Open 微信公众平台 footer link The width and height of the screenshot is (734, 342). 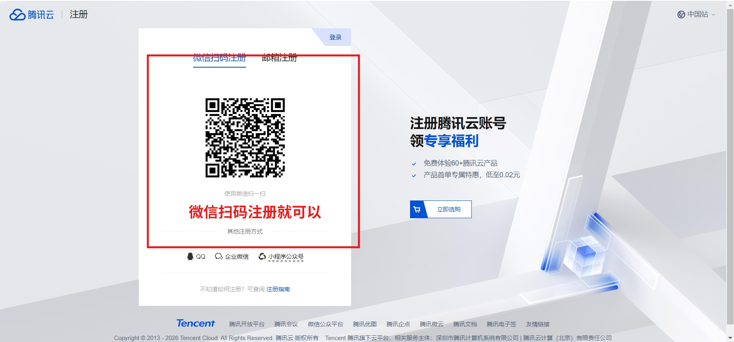click(326, 324)
